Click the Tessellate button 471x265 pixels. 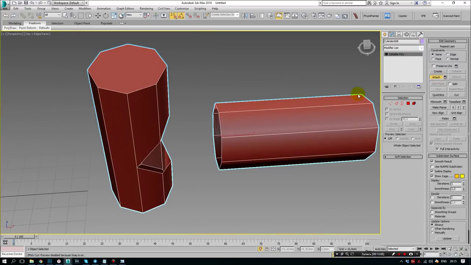[454, 102]
